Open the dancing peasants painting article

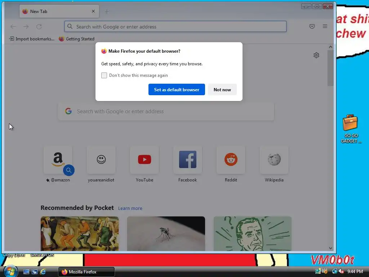(80, 234)
